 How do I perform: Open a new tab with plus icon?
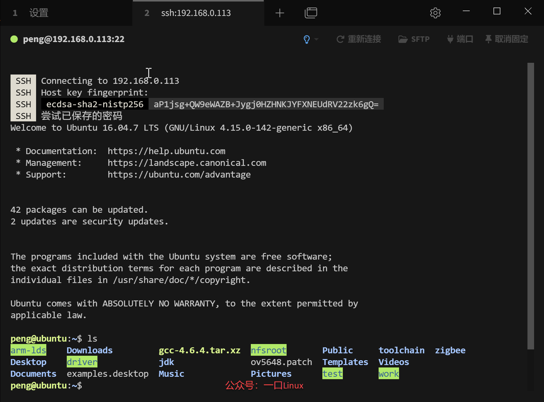coord(280,13)
